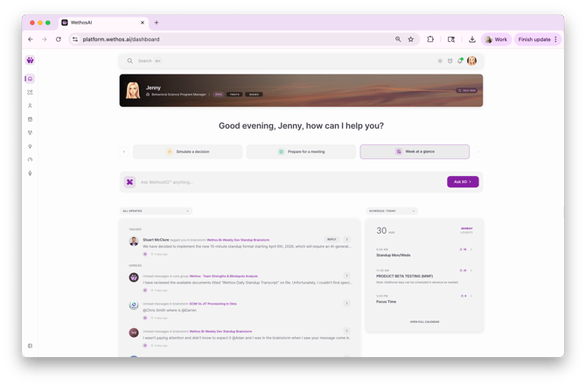Select the DISC tag on the banner
The width and height of the screenshot is (586, 386).
(x=219, y=95)
